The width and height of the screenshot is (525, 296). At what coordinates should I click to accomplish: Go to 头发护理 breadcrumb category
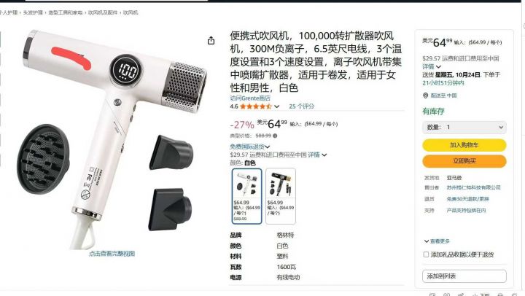pyautogui.click(x=33, y=12)
